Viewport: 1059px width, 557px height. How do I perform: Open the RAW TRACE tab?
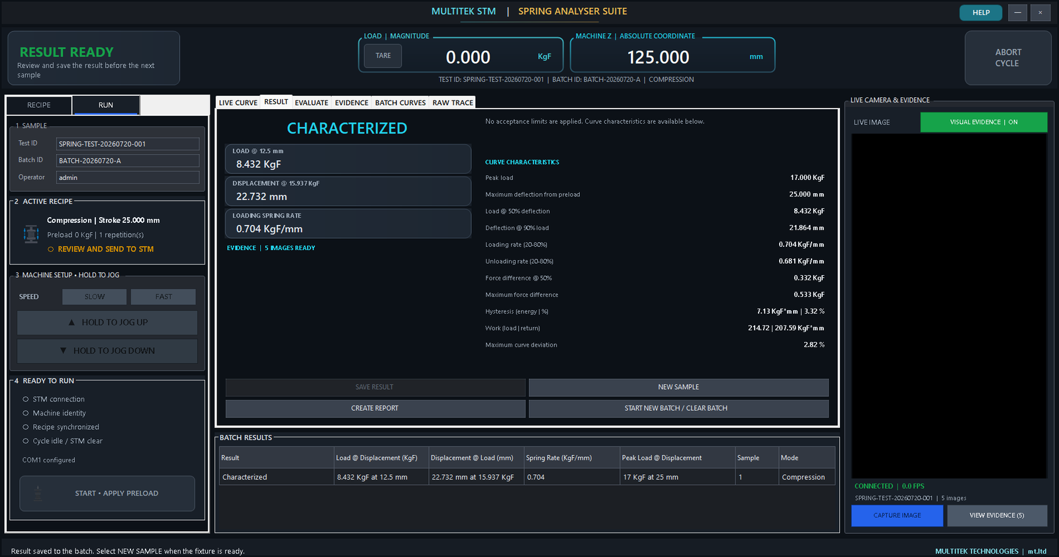pos(453,103)
